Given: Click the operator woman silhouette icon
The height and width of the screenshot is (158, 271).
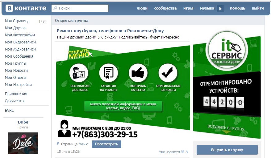Looking at the screenshot, I should click(64, 129).
